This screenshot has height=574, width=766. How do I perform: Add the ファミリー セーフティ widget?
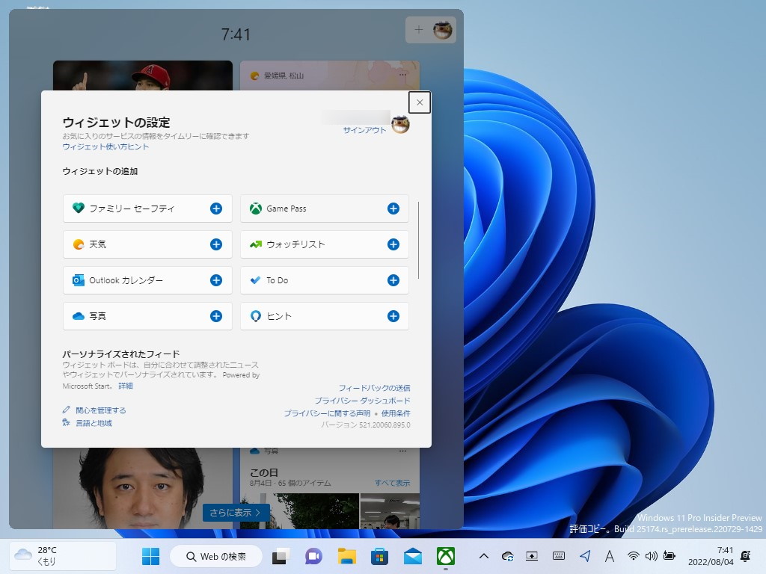point(215,209)
